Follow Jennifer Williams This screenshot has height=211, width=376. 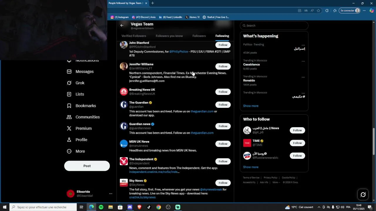[223, 66]
